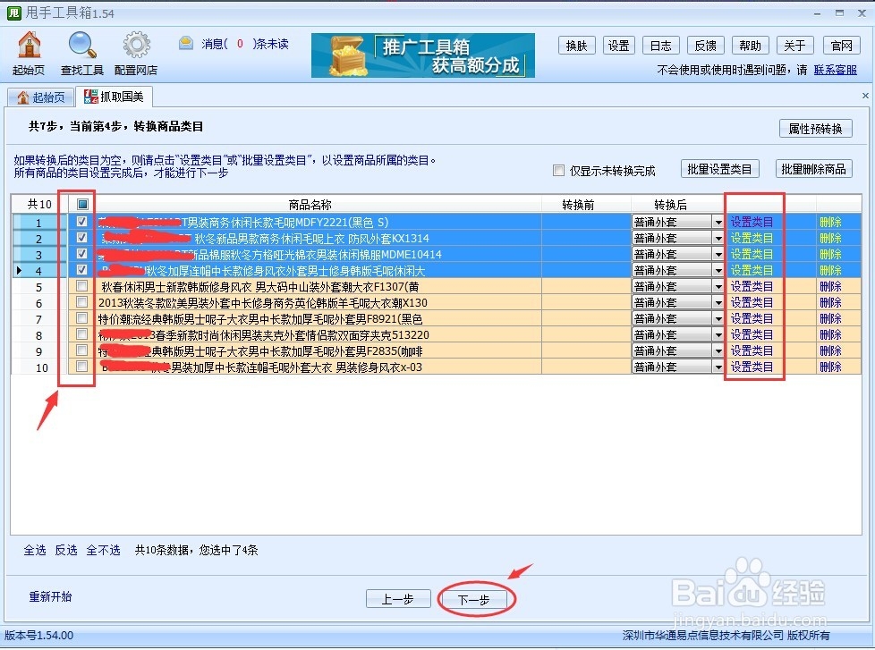This screenshot has width=875, height=650.
Task: Check unread 消息 message notification icon
Action: pos(186,42)
